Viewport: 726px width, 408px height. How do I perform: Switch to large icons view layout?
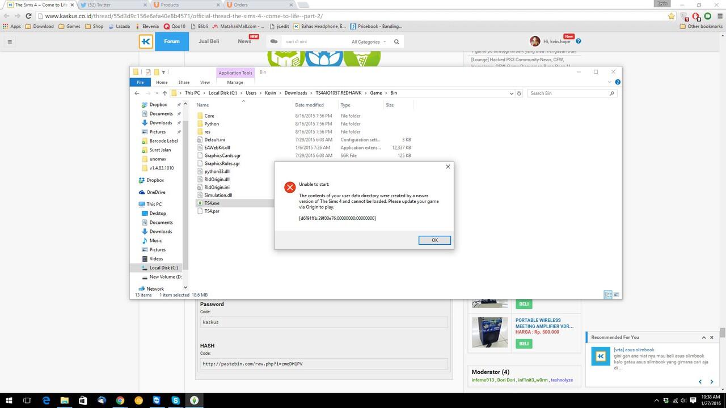tap(617, 295)
